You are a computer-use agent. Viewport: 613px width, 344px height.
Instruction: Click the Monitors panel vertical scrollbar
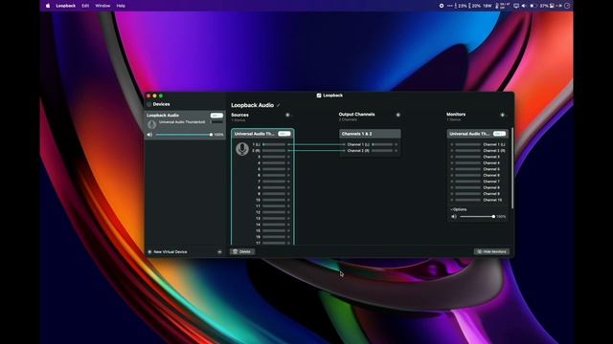point(512,168)
